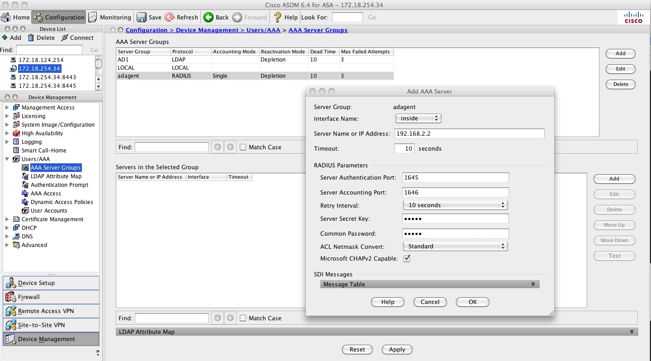
Task: Open the Configuration view
Action: 58,17
